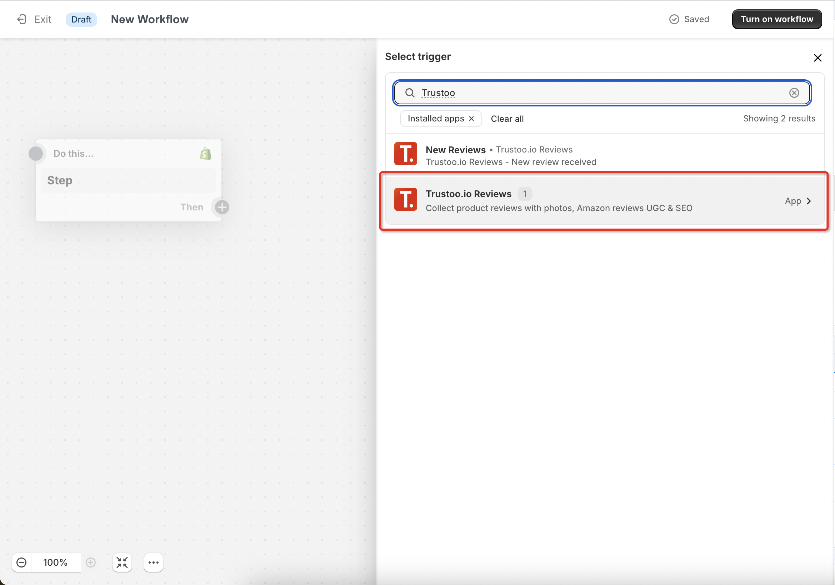Click the Exit icon in the header
The image size is (835, 585).
(22, 19)
